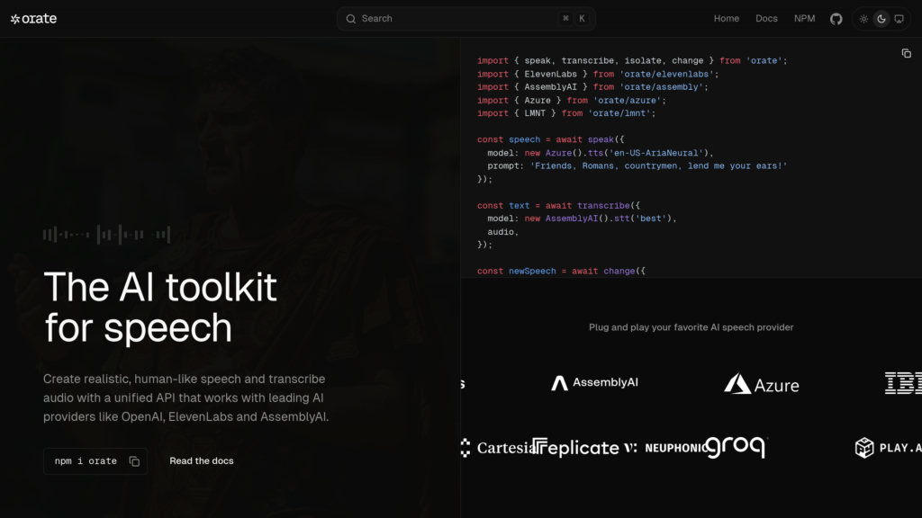Click the AssemblyAI provider logo
Screen dimensions: 922x518
pos(594,383)
